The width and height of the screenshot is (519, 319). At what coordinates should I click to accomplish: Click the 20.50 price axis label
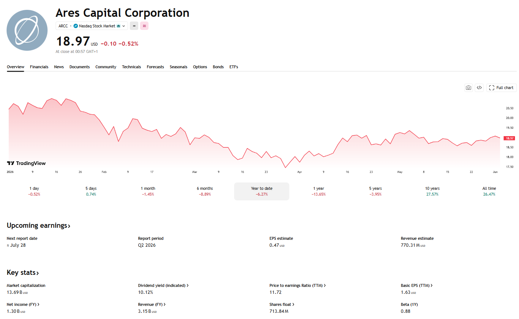[x=509, y=108]
